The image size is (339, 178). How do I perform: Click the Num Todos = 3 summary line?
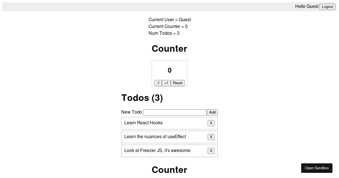click(164, 33)
